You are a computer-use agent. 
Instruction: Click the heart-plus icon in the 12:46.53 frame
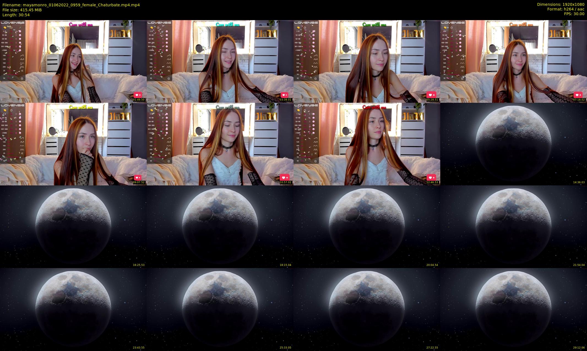point(431,177)
